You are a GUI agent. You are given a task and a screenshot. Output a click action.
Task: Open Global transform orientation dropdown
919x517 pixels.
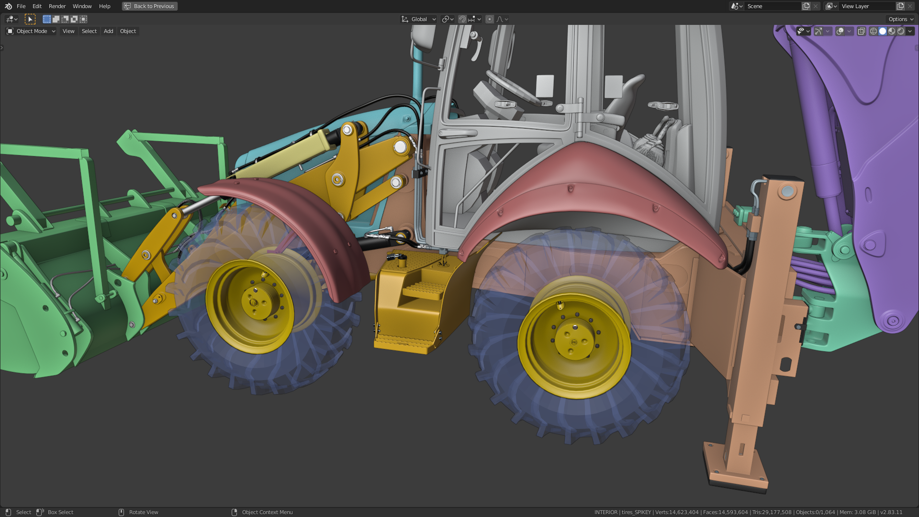(x=419, y=19)
